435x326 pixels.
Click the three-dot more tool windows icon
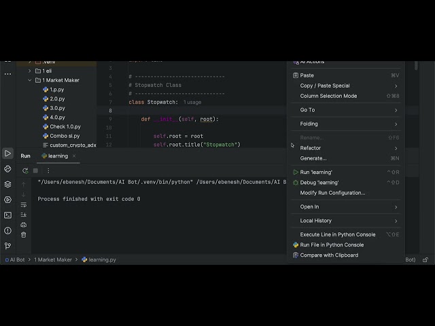7,74
